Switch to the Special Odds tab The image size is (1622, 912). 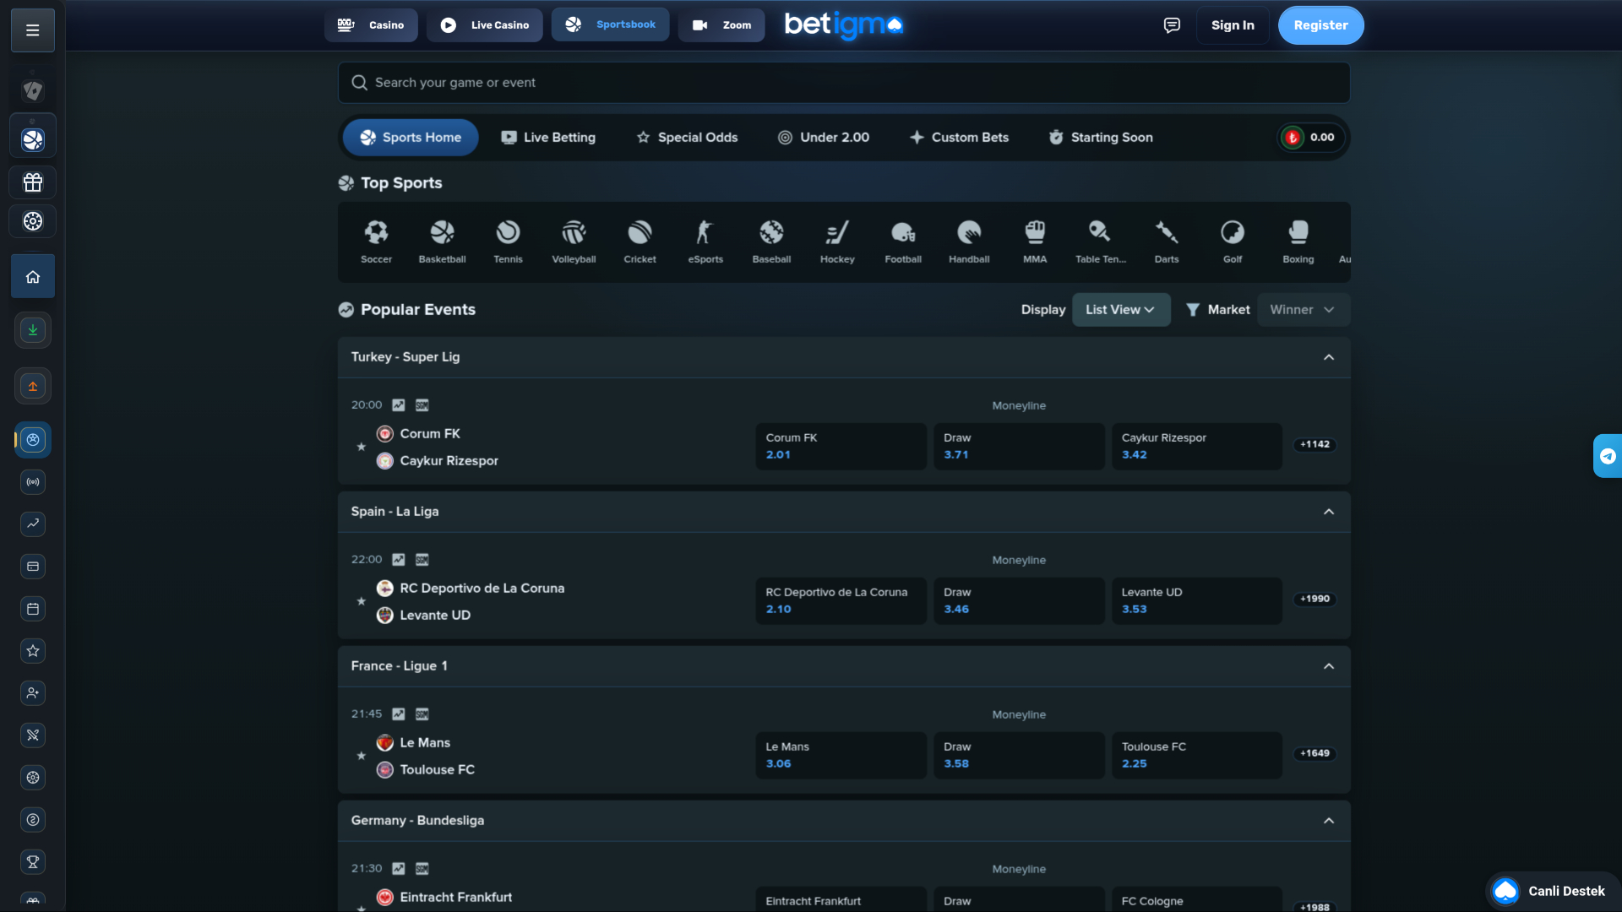[687, 138]
